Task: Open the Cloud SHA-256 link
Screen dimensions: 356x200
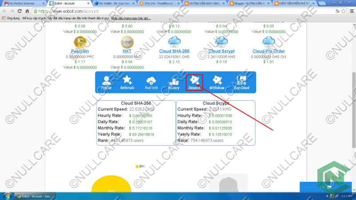Action: pyautogui.click(x=174, y=51)
